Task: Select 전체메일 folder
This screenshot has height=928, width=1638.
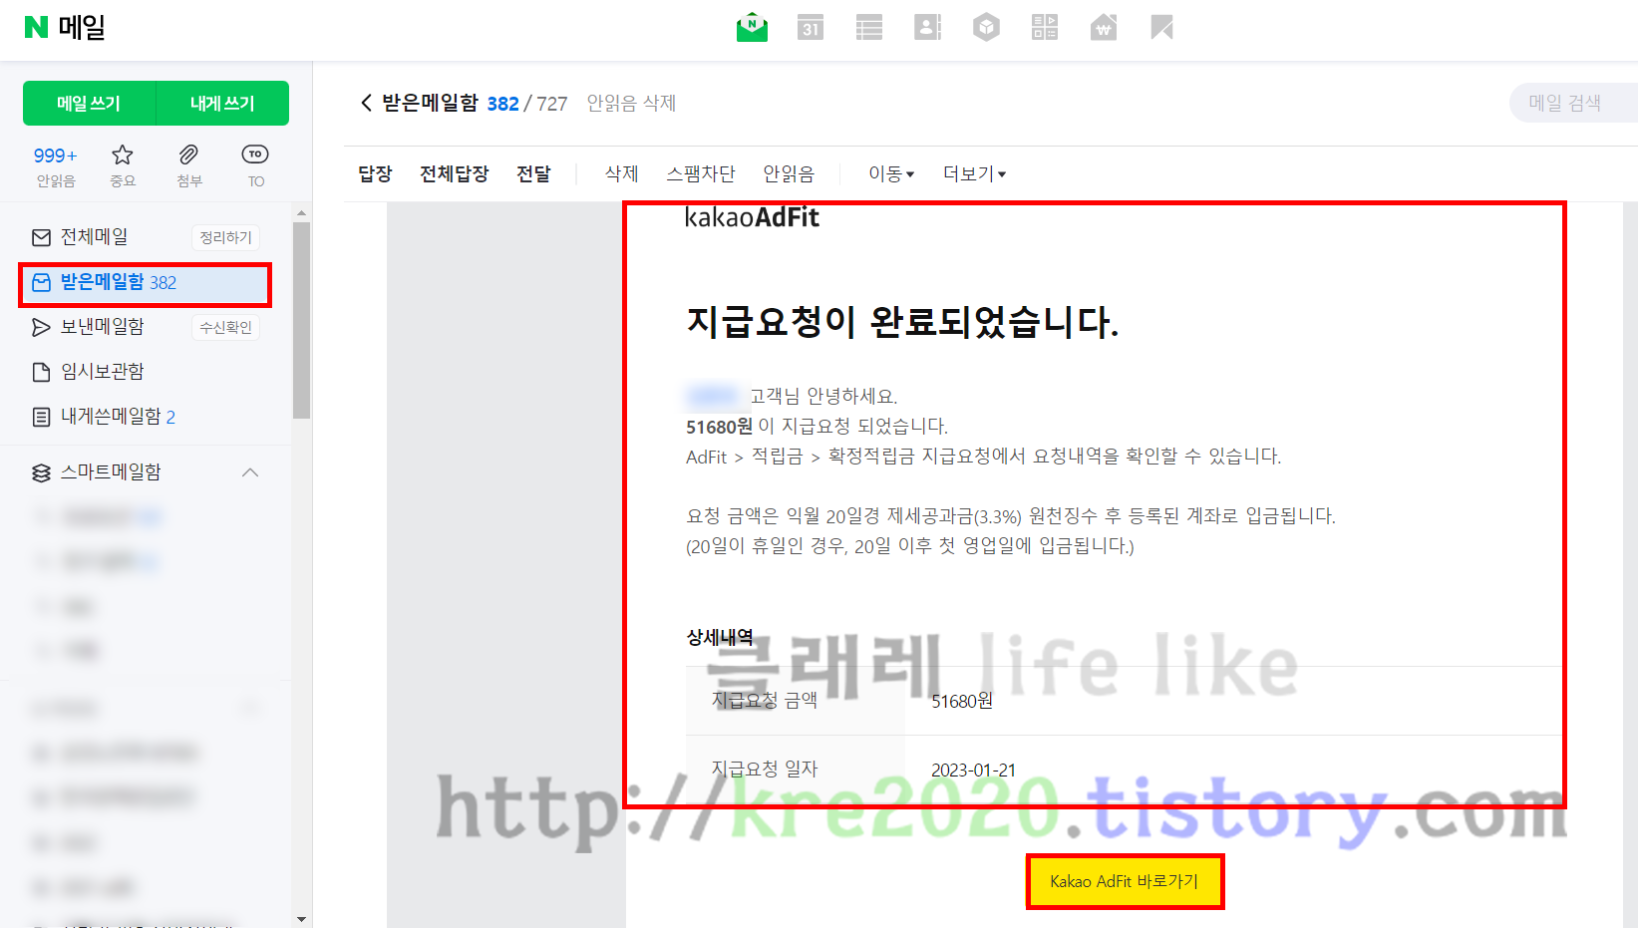Action: point(95,237)
